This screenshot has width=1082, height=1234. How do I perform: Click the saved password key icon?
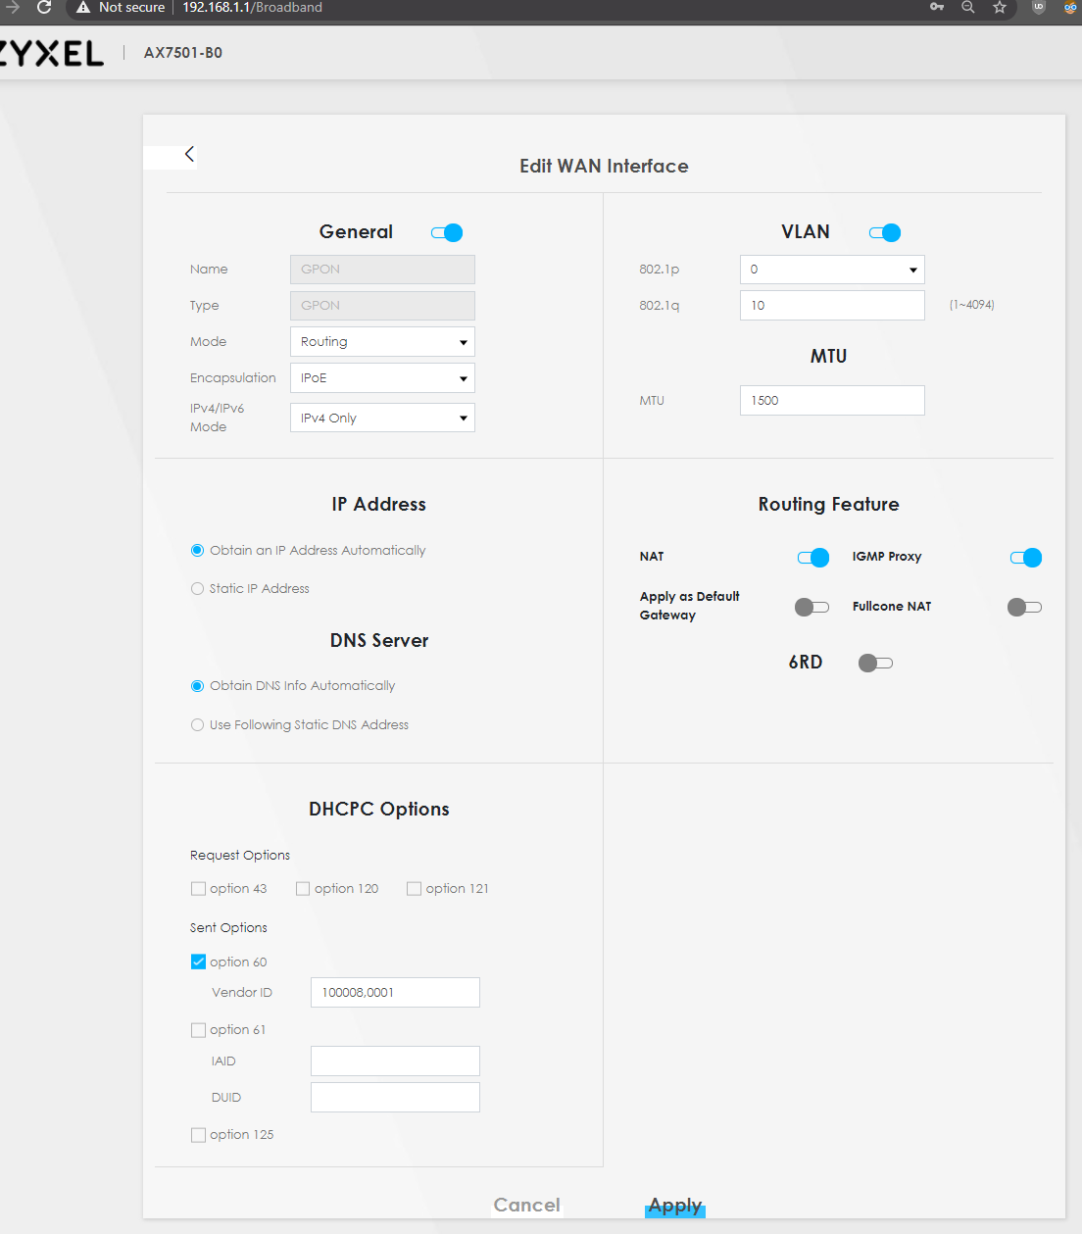pyautogui.click(x=937, y=8)
